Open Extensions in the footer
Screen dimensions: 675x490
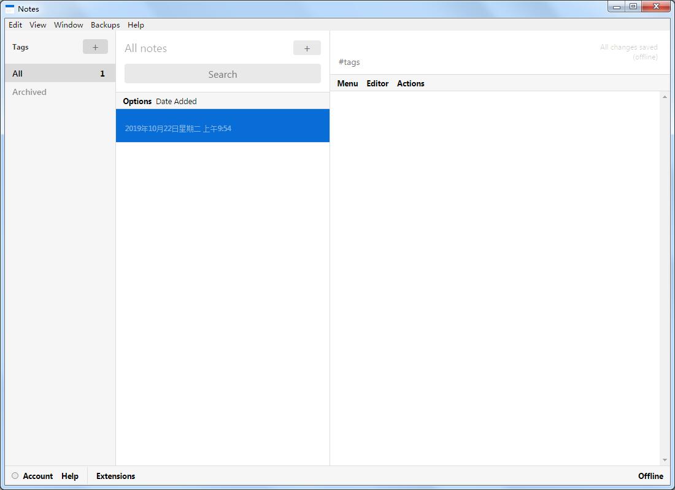115,476
